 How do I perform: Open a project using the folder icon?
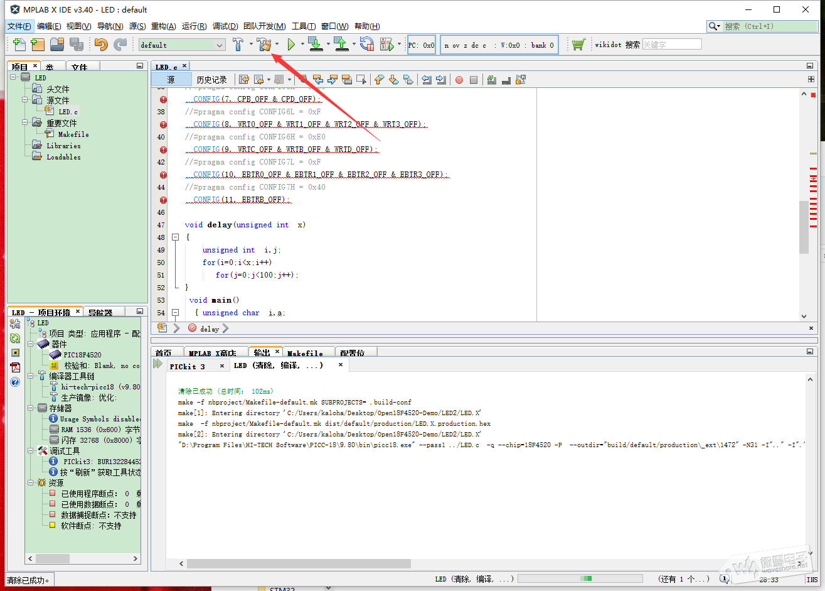click(x=57, y=45)
